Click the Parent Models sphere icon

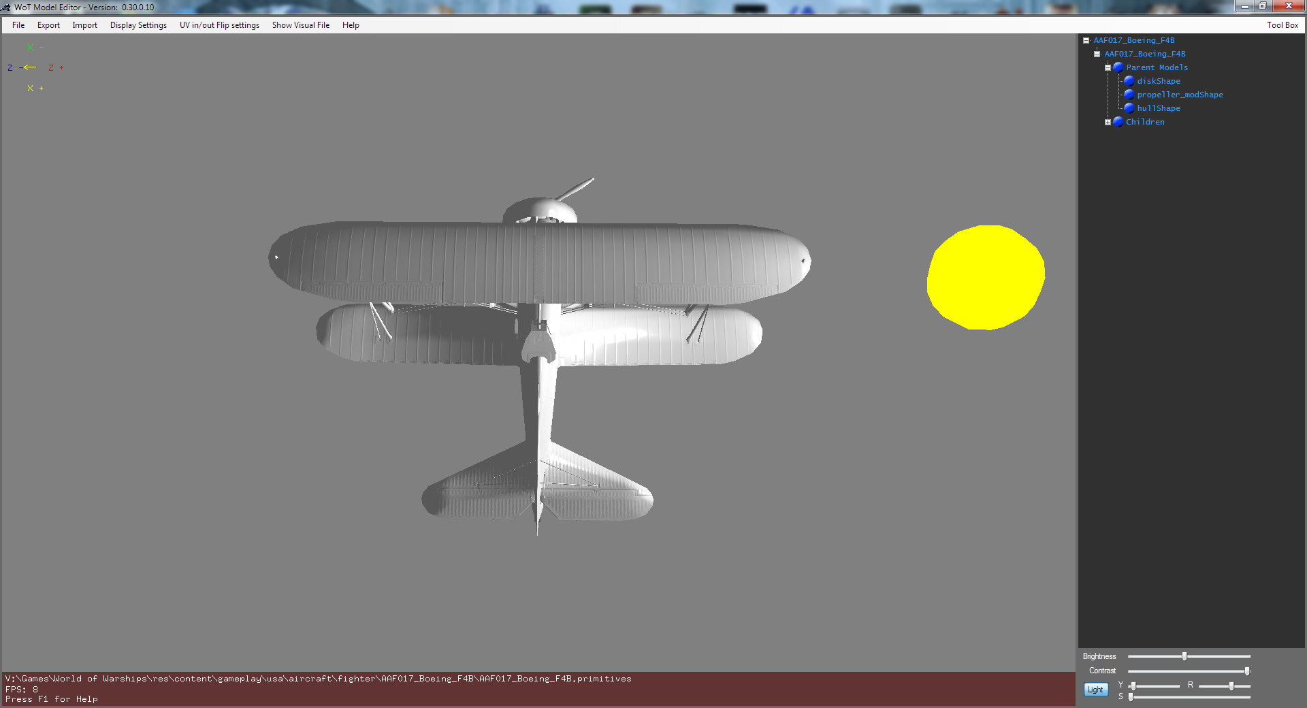pos(1118,67)
